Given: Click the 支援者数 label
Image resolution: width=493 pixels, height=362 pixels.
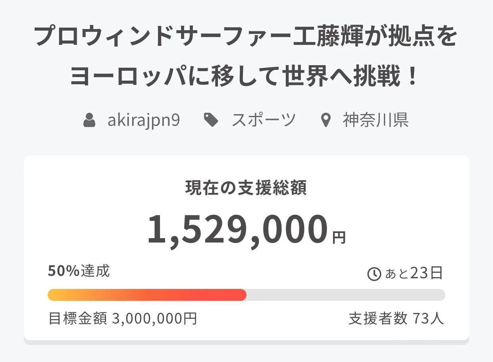Looking at the screenshot, I should (x=377, y=318).
